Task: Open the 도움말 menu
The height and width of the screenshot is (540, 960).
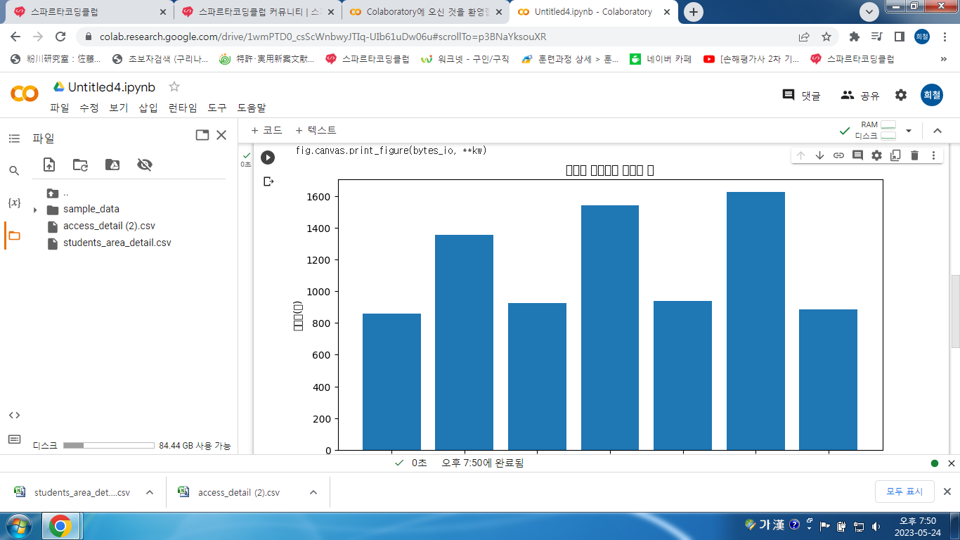Action: [252, 108]
